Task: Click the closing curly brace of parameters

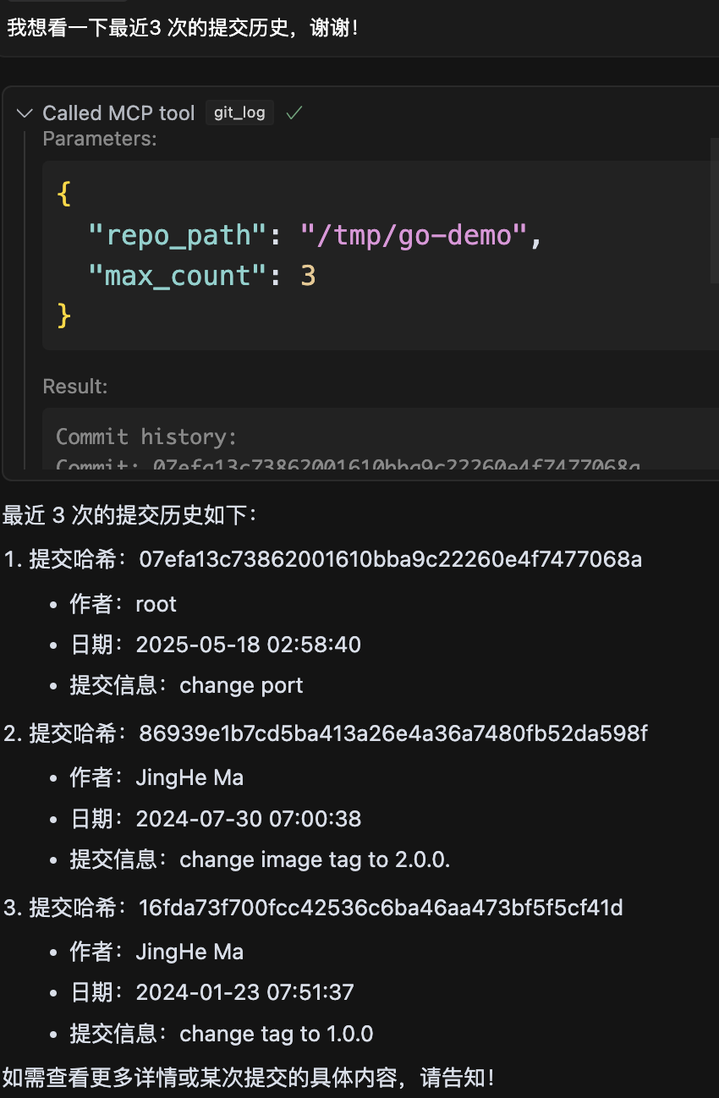Action: 63,316
